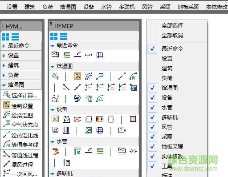Collapse 焓湿图 section in HYMEP panel
Viewport: 228px width, 177px height.
52,67
